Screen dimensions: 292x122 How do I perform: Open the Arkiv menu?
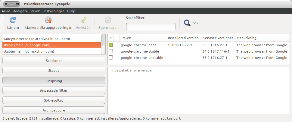click(x=6, y=11)
